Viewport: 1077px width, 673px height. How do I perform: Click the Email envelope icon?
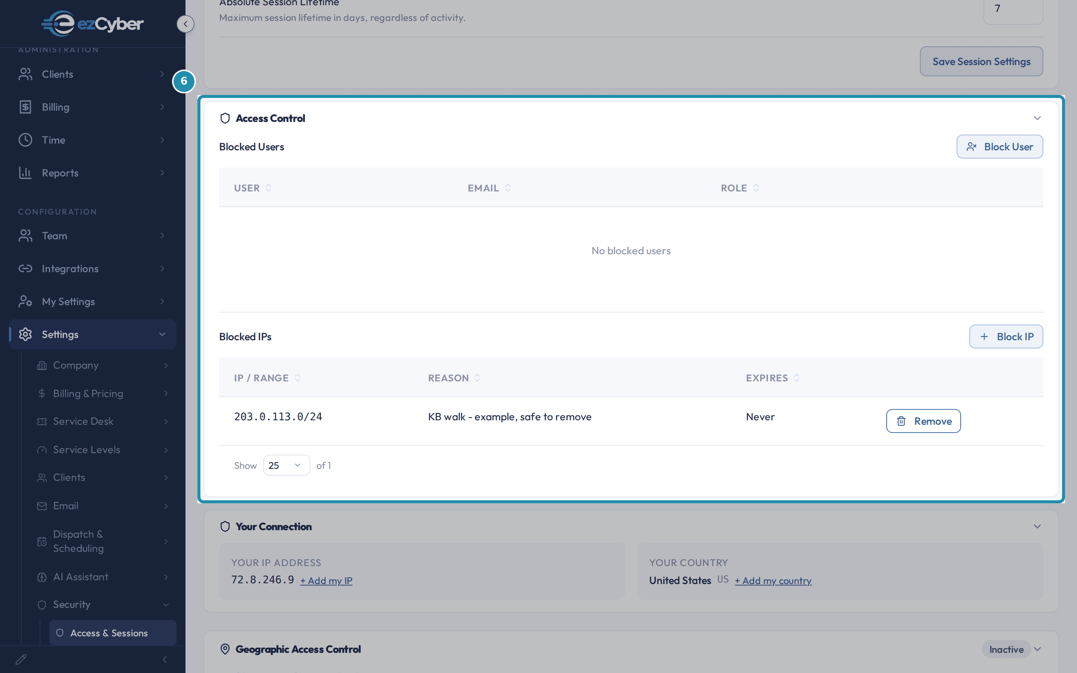tap(42, 506)
